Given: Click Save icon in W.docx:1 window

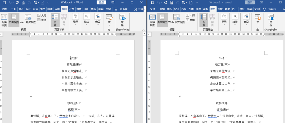Looking at the screenshot, I should pos(4,3).
